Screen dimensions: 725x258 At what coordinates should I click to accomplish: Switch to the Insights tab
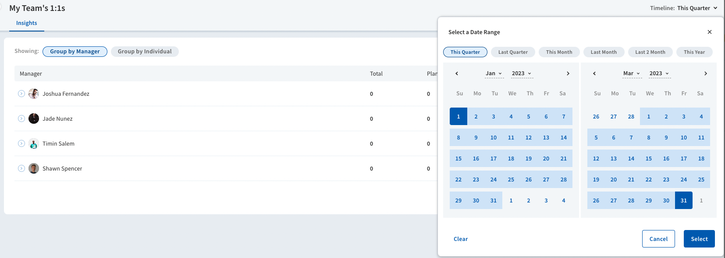click(x=27, y=23)
